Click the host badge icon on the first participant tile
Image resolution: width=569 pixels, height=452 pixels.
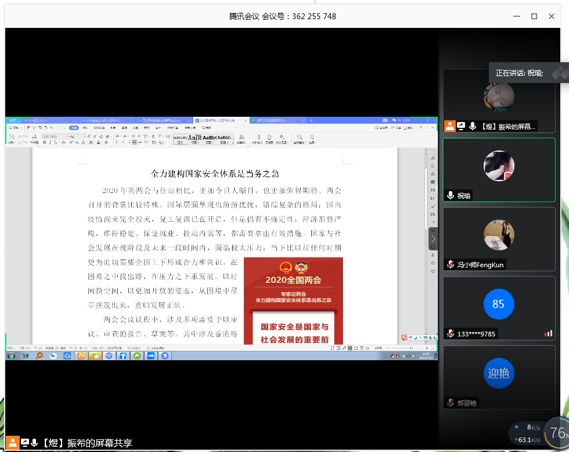click(449, 126)
